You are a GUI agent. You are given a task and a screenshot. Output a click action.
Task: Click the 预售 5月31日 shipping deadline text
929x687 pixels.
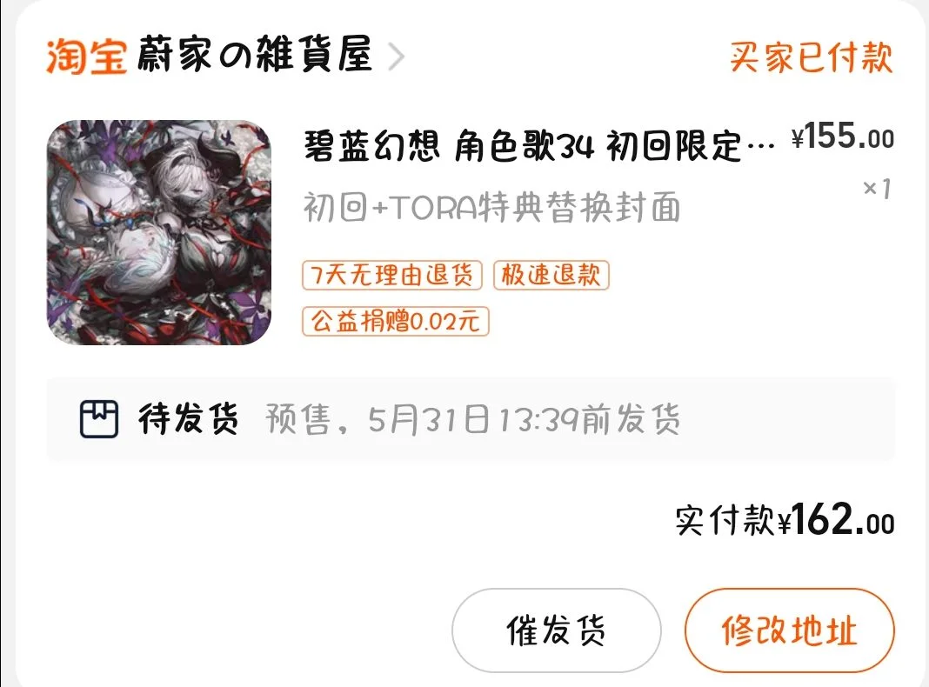point(473,419)
